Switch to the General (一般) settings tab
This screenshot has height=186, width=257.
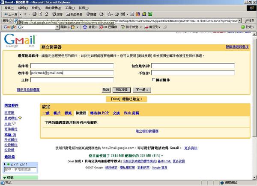point(46,113)
